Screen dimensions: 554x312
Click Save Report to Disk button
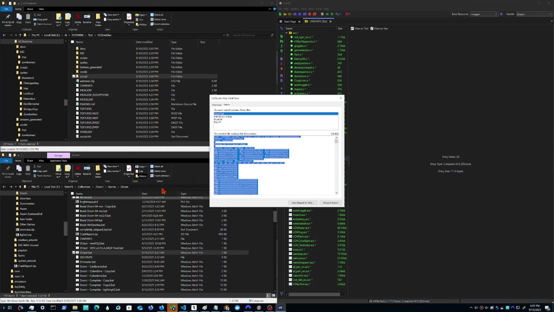(x=303, y=203)
